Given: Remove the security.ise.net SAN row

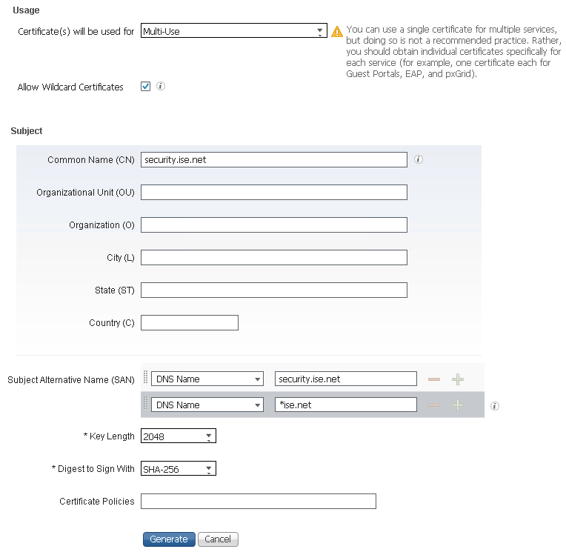Looking at the screenshot, I should tap(434, 379).
